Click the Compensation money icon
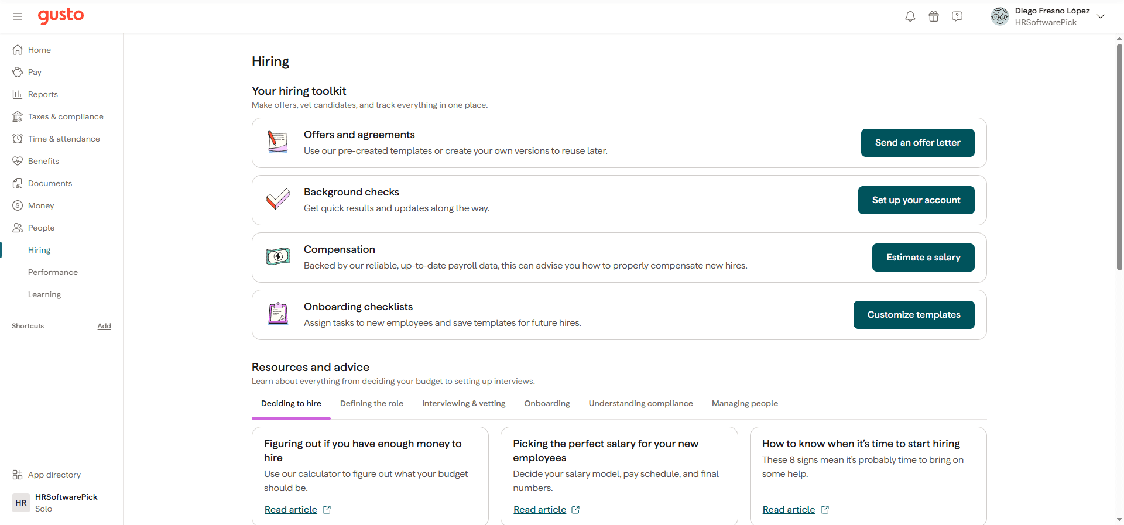The width and height of the screenshot is (1124, 525). [278, 256]
